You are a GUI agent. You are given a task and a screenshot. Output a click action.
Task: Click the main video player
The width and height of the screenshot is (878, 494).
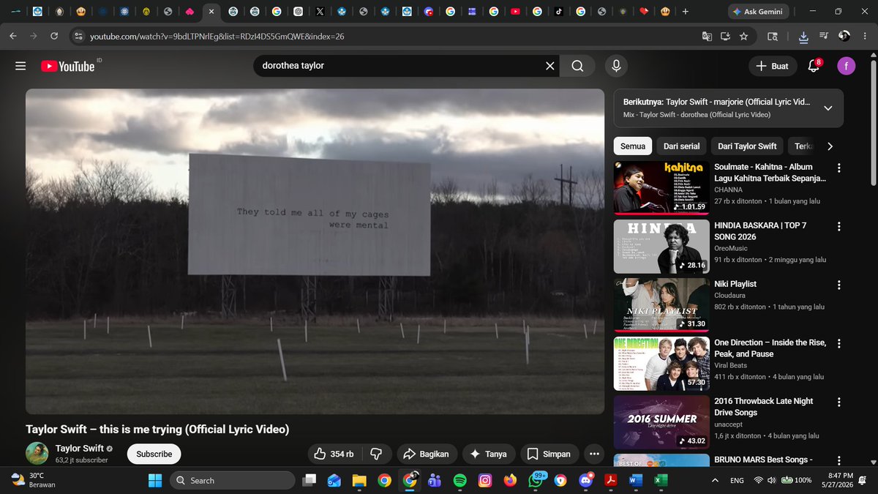tap(315, 252)
